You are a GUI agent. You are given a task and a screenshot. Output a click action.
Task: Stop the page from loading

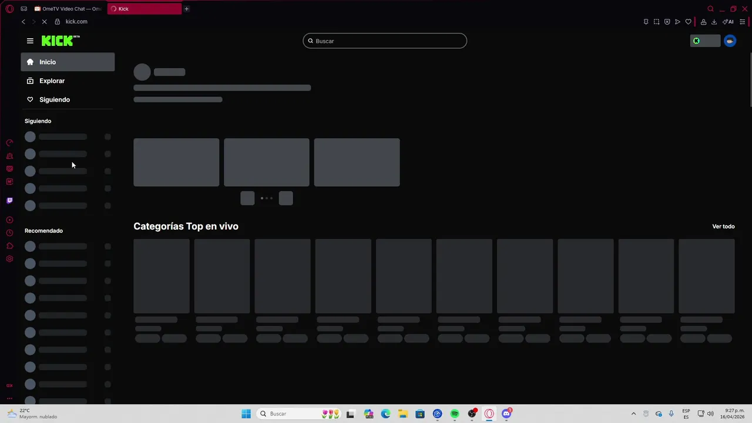point(44,22)
